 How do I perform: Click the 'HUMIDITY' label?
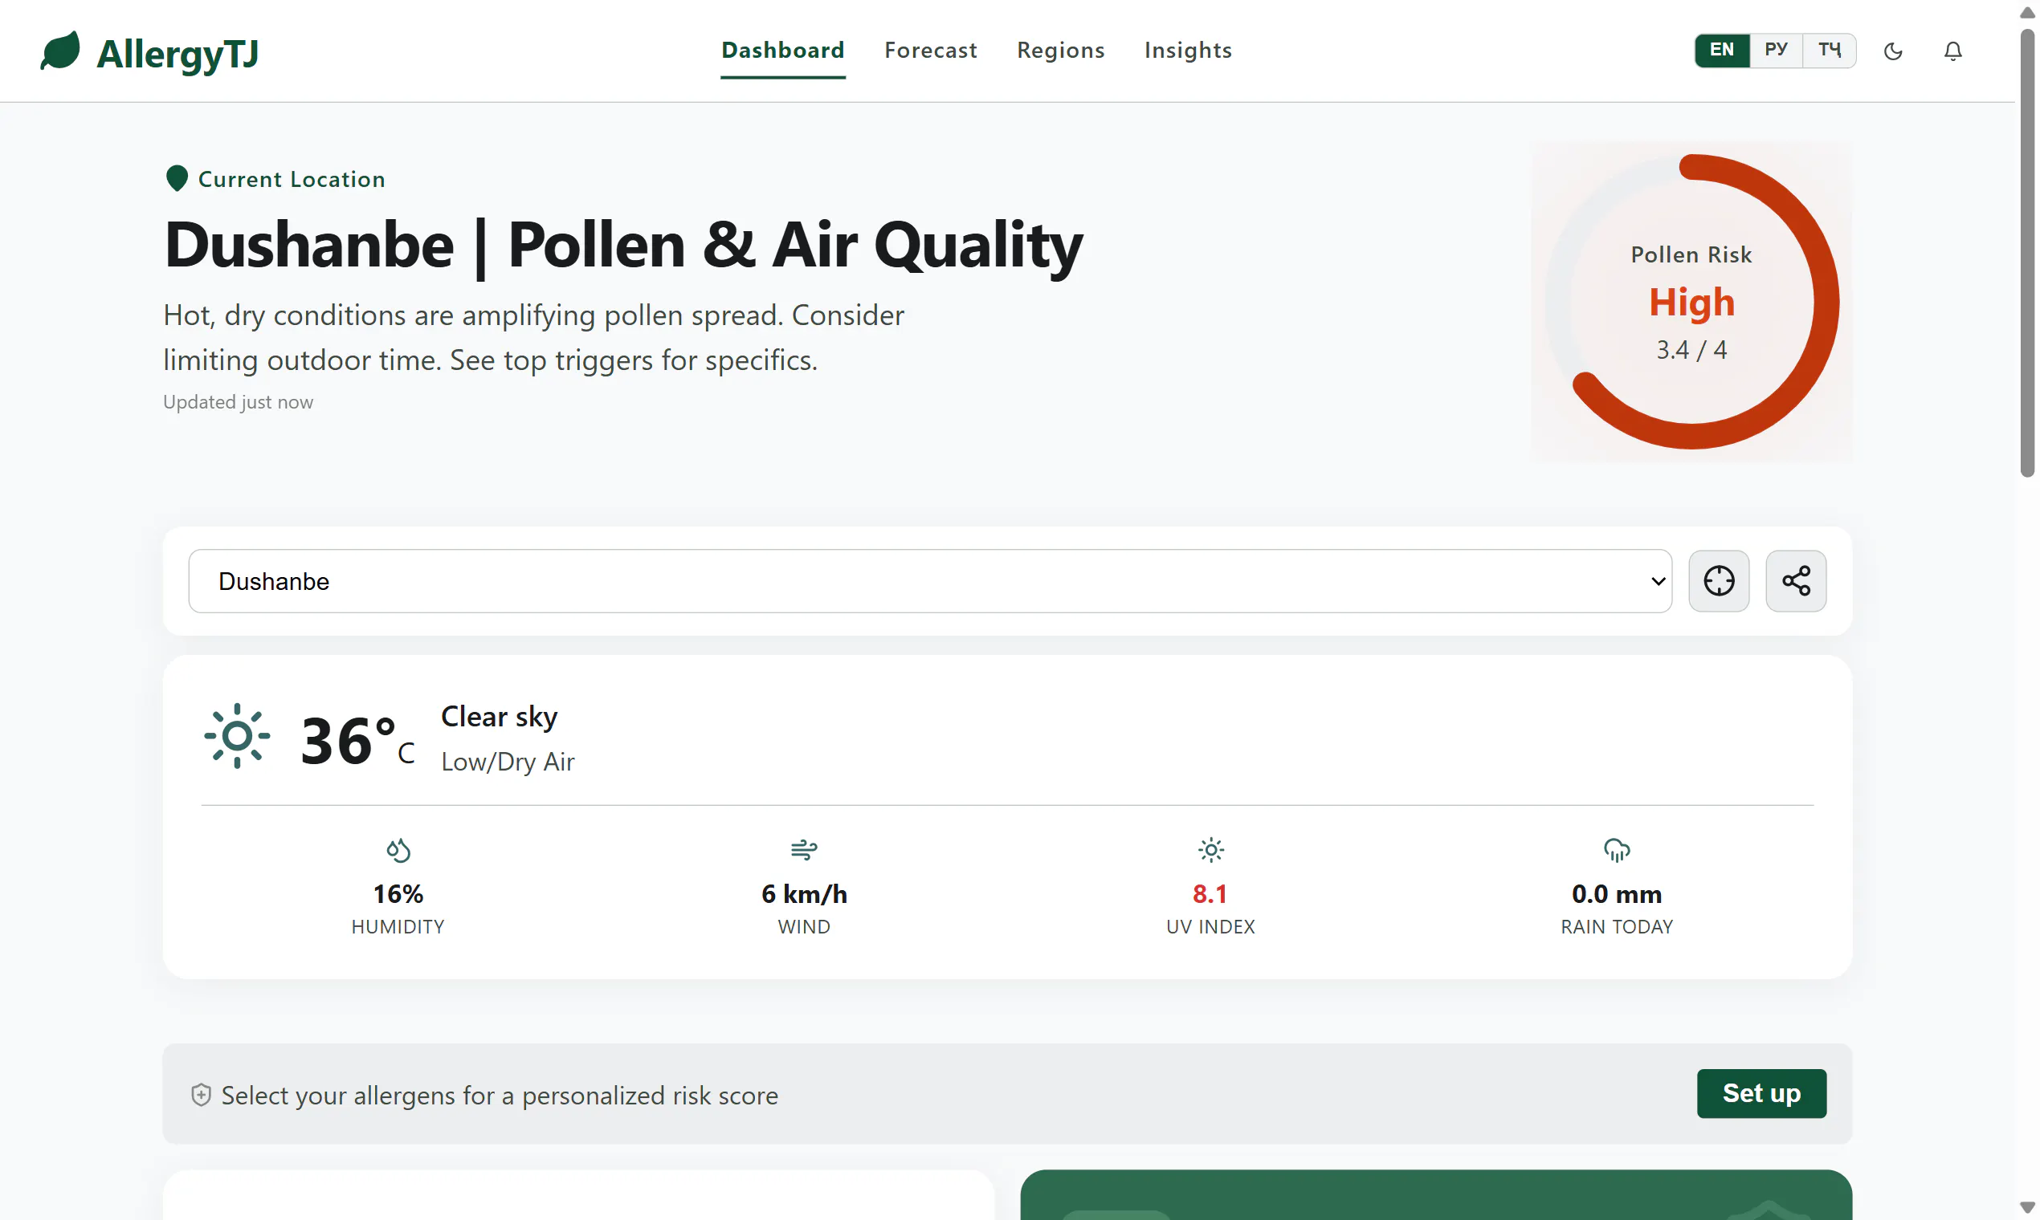pyautogui.click(x=398, y=926)
